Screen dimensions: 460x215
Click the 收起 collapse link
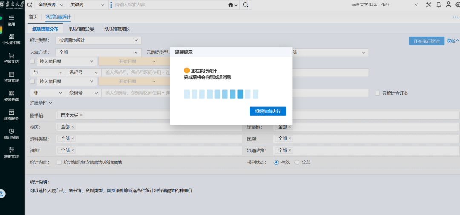(453, 40)
